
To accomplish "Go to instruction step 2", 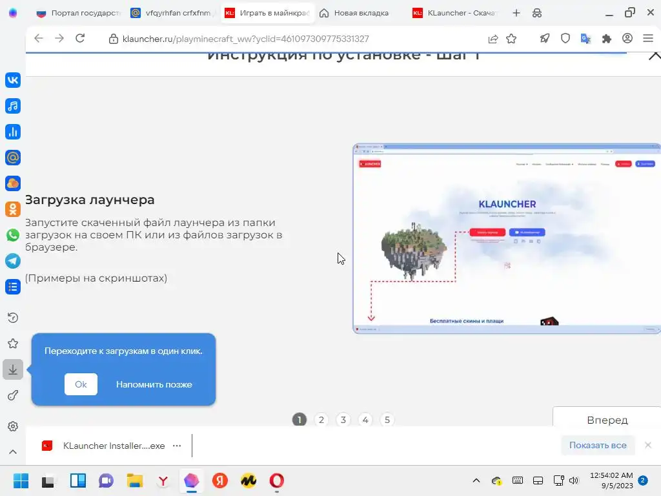I will pos(321,420).
